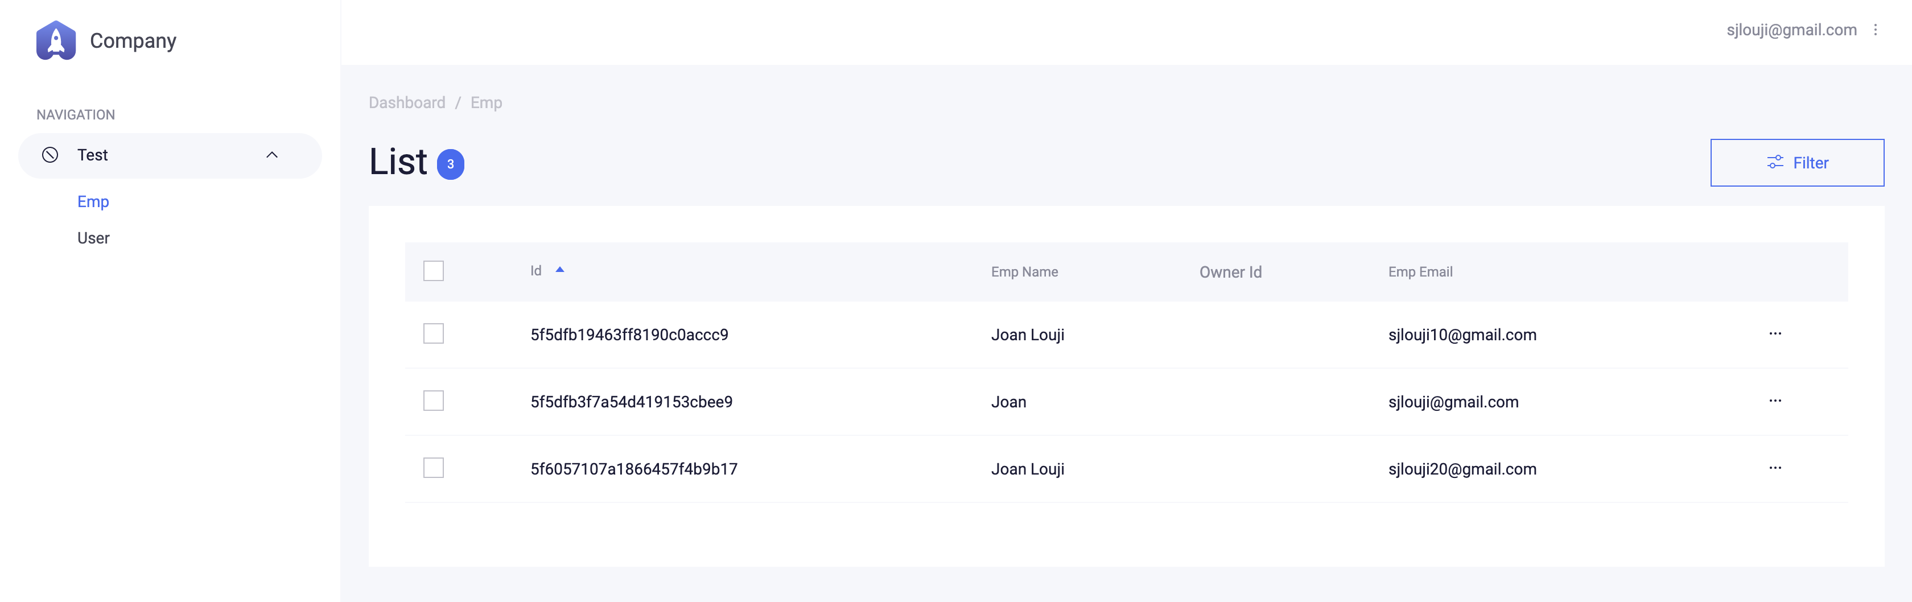The image size is (1912, 602).
Task: Select User in the navigation sidebar
Action: [x=93, y=238]
